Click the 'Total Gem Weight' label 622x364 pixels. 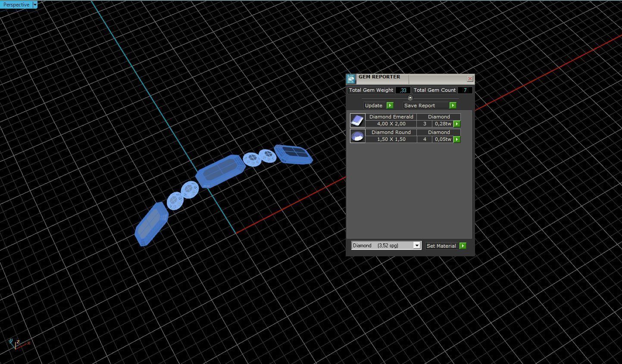(371, 90)
